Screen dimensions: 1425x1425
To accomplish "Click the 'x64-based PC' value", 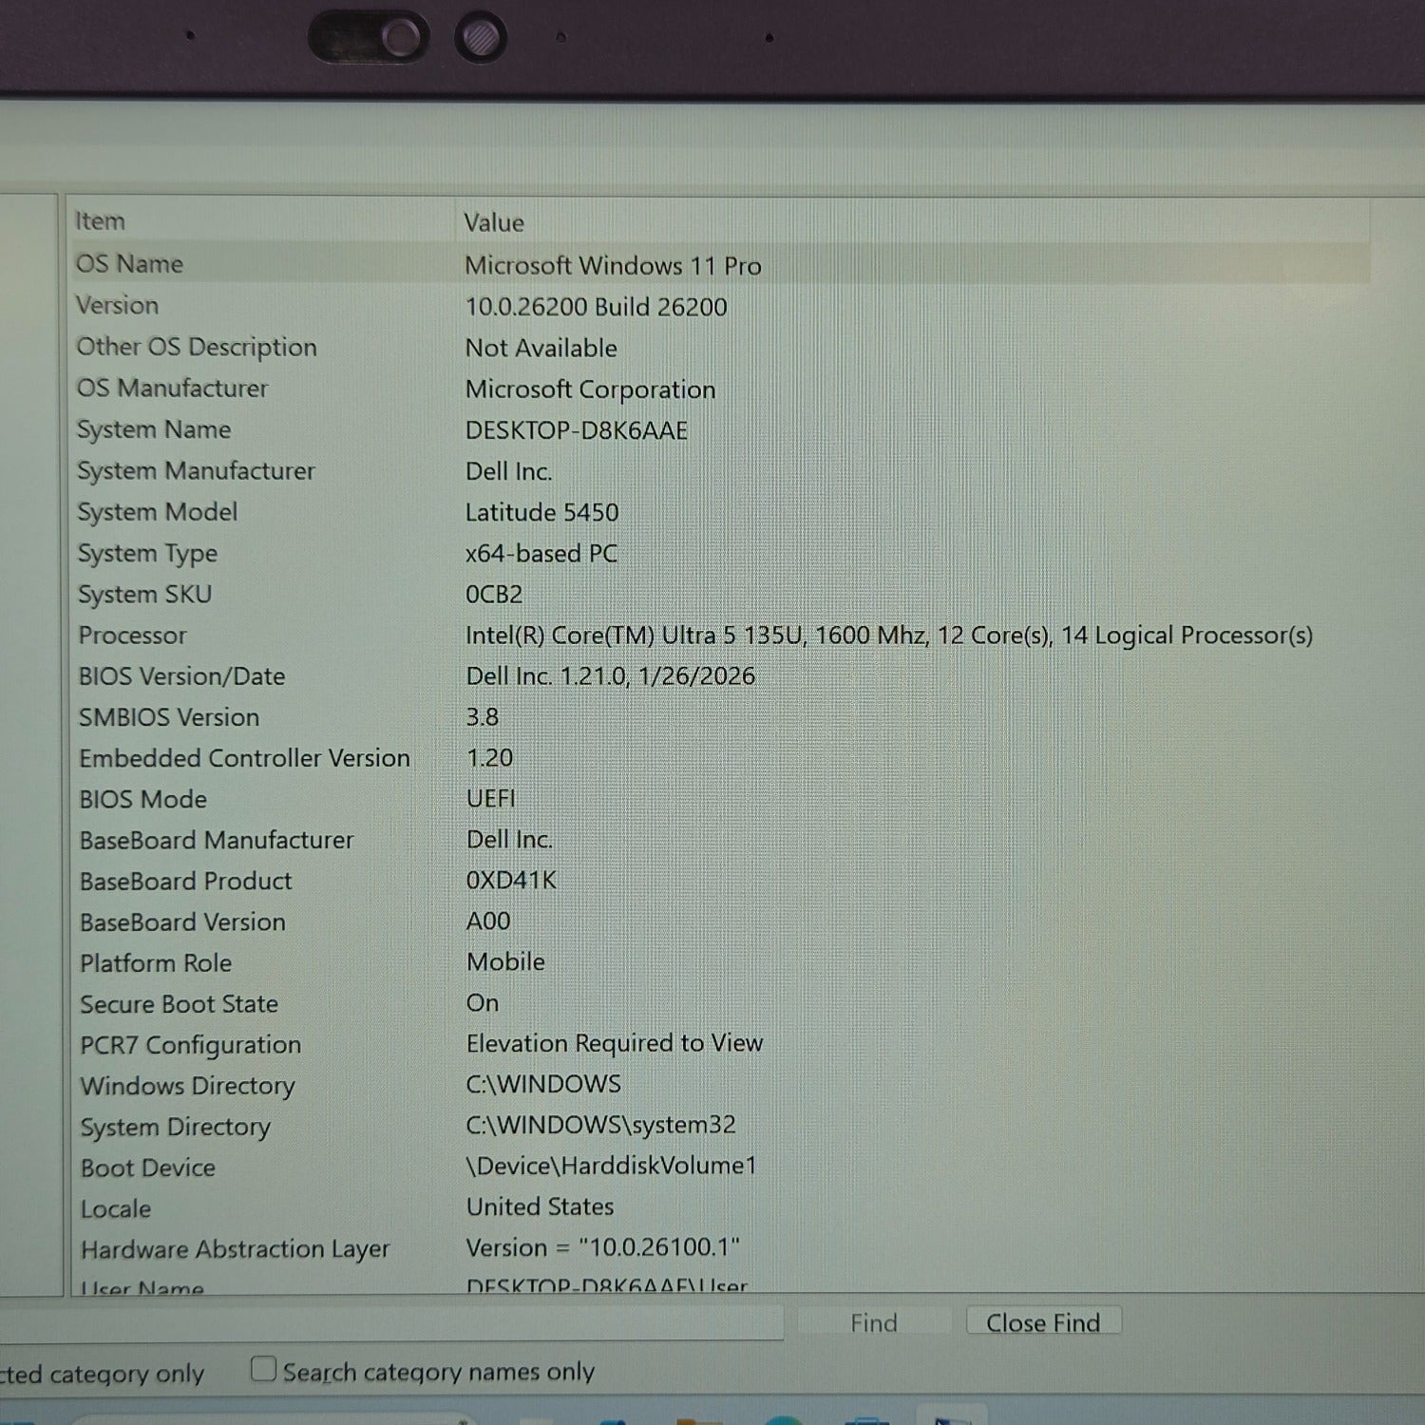I will tap(541, 553).
